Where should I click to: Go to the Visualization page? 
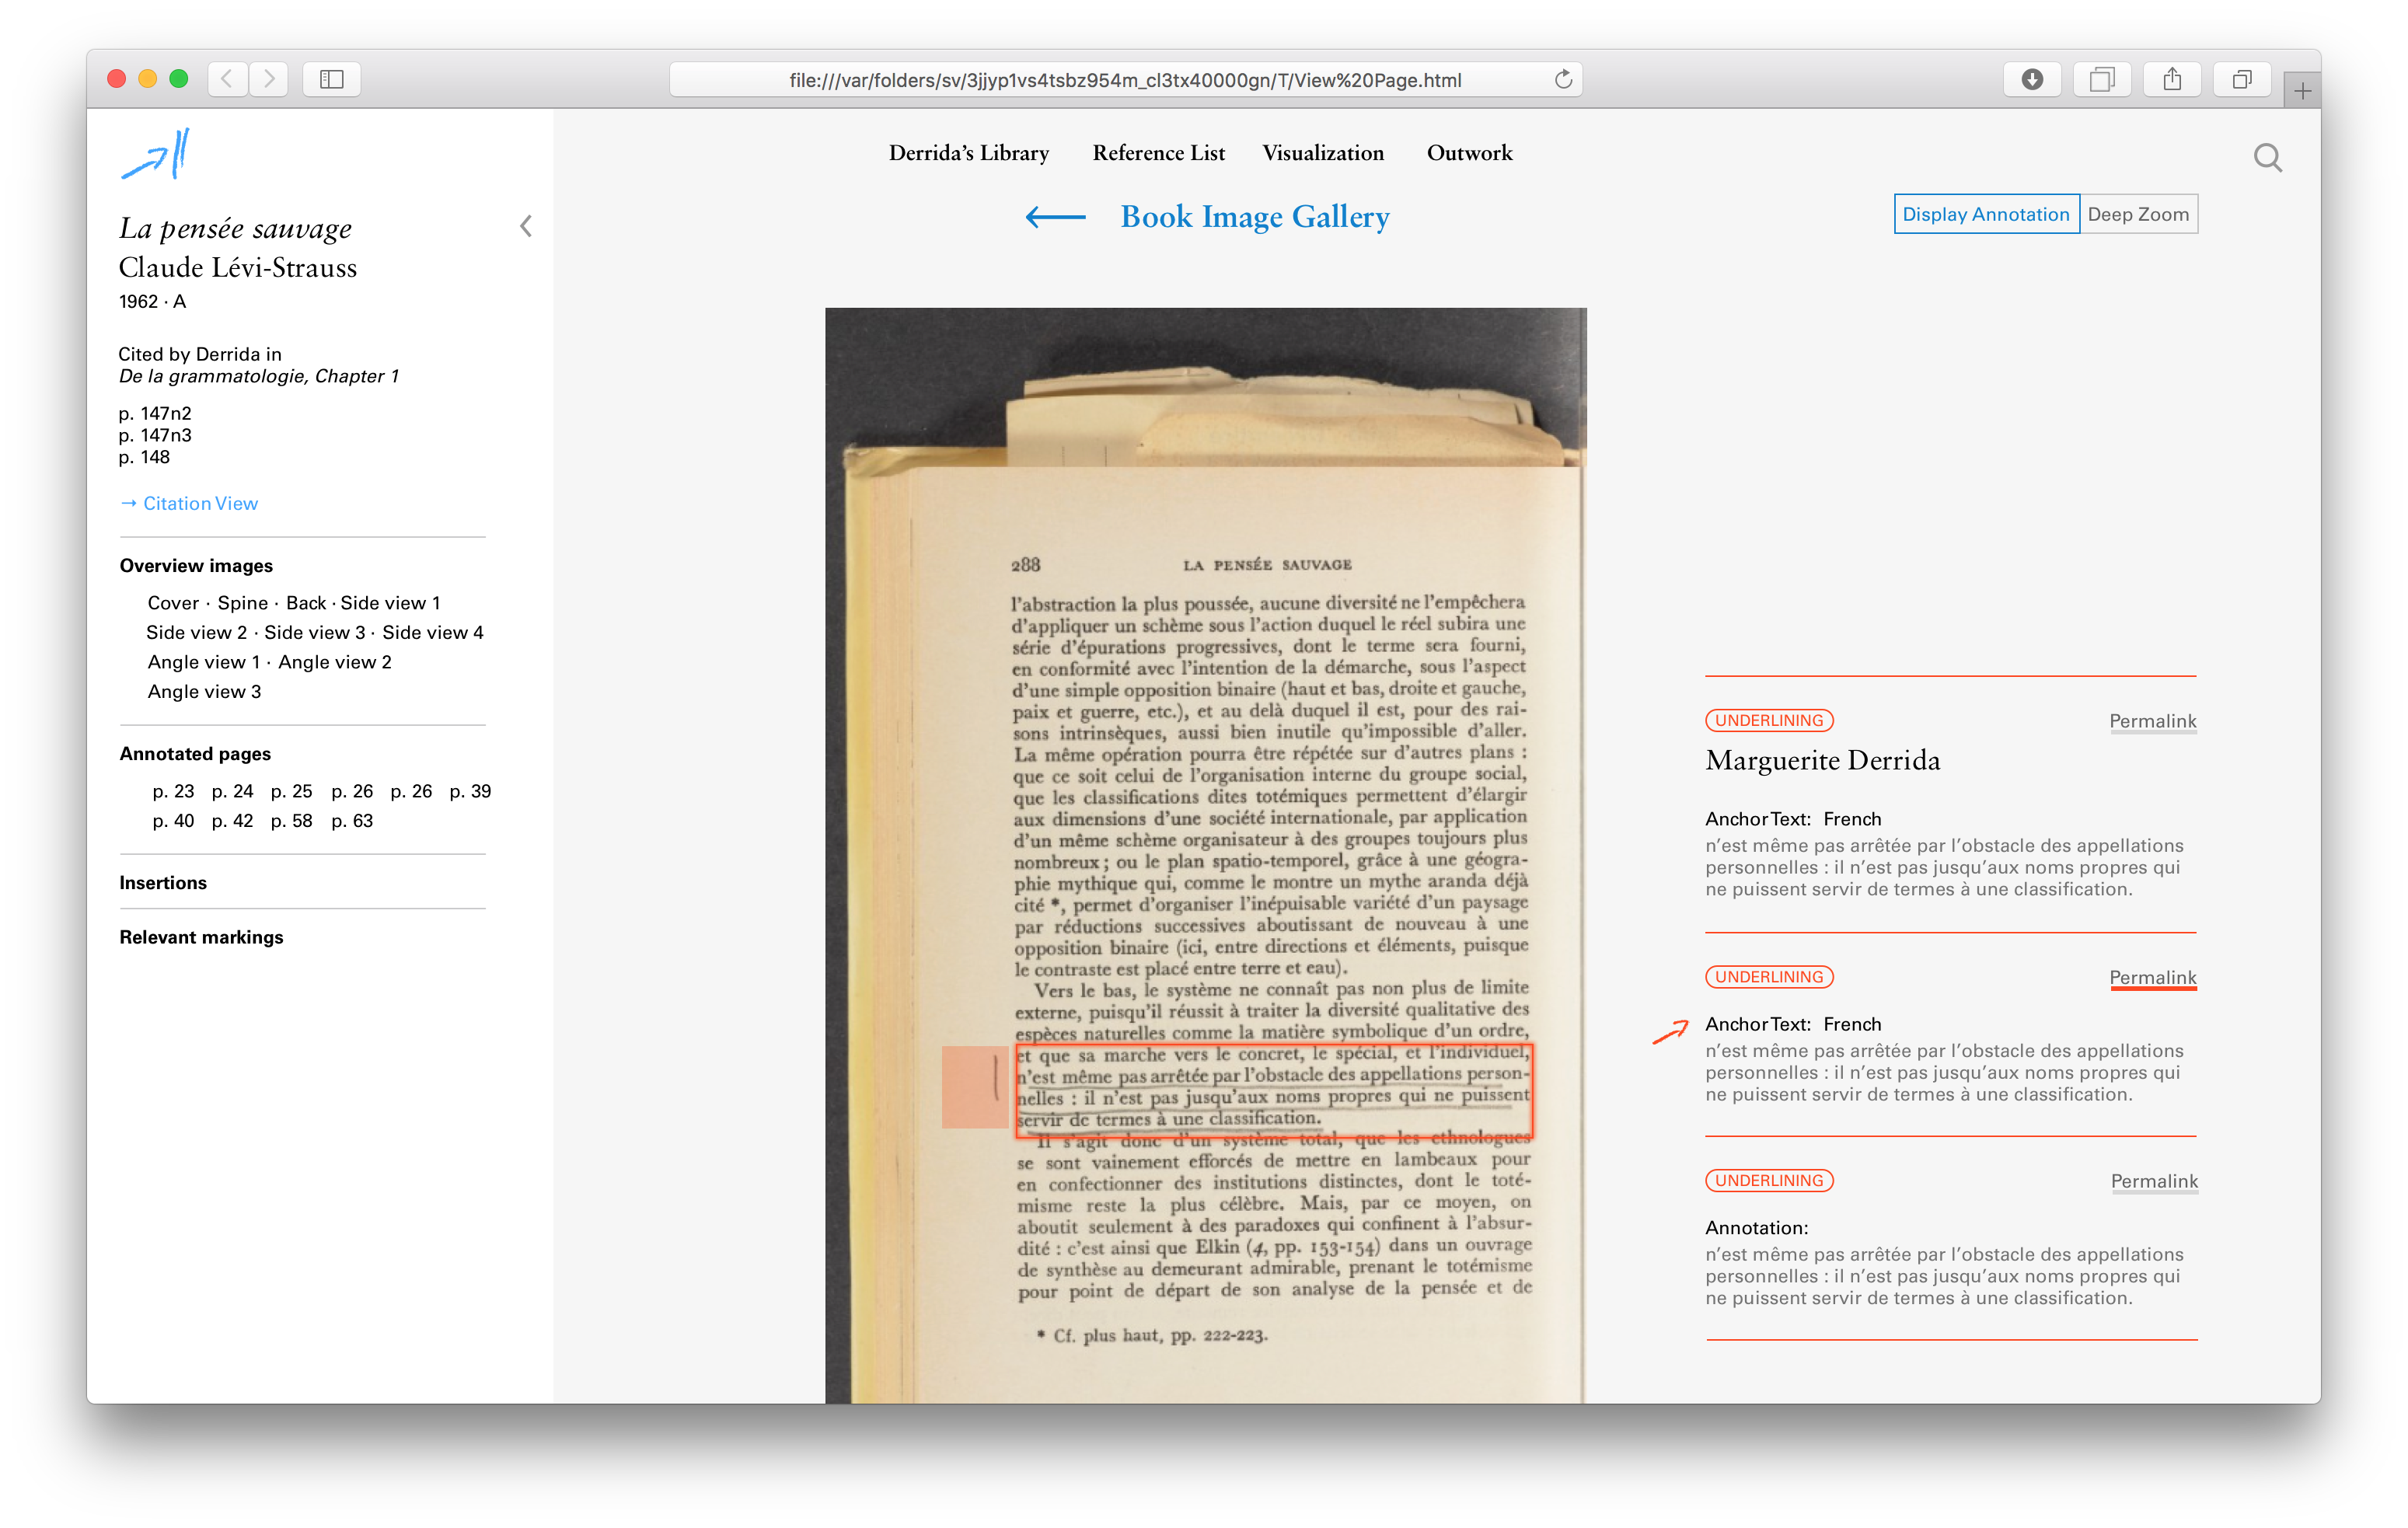[x=1322, y=153]
